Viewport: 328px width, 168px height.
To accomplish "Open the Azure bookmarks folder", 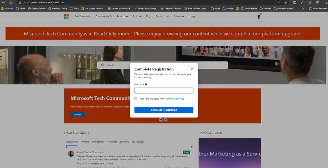I will pos(20,9).
